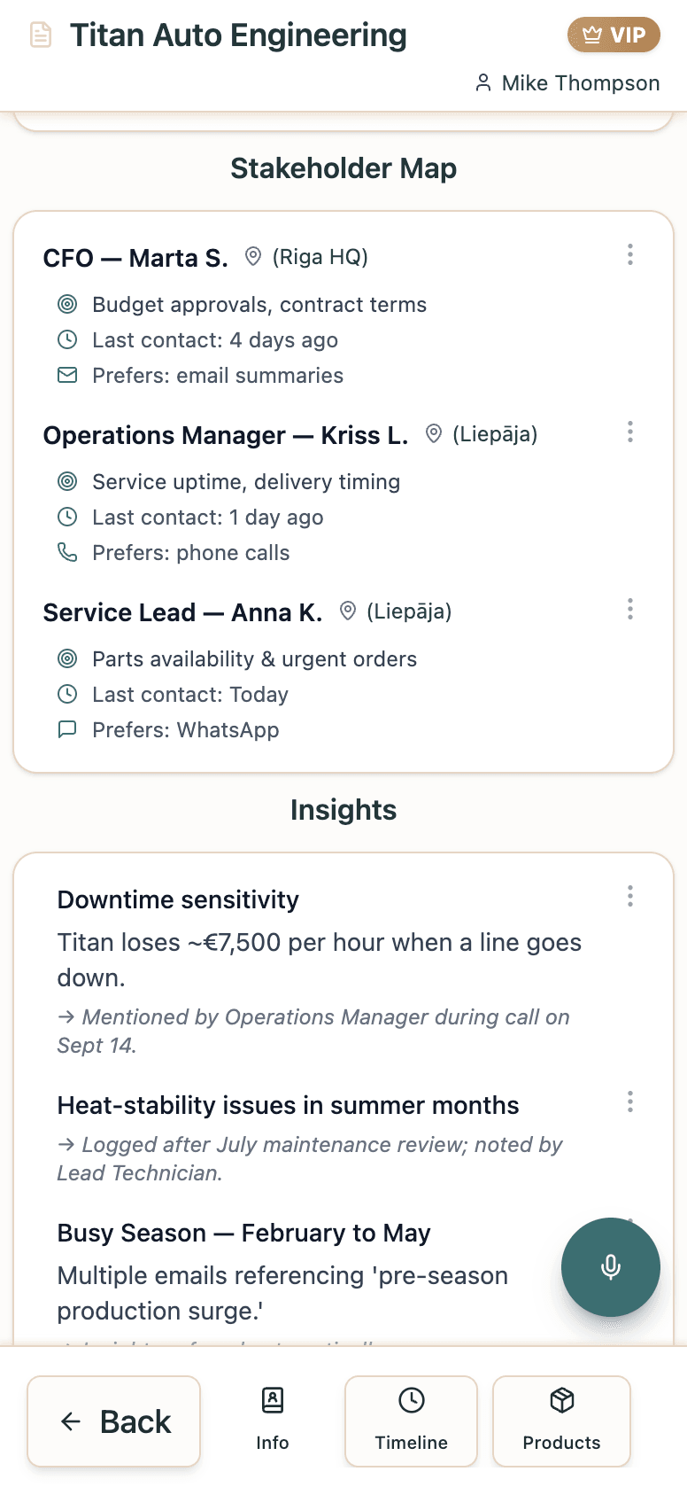687x1487 pixels.
Task: Switch to the Timeline tab
Action: click(x=411, y=1420)
